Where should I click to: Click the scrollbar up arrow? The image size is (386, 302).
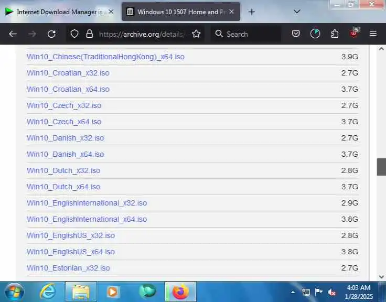click(x=381, y=49)
